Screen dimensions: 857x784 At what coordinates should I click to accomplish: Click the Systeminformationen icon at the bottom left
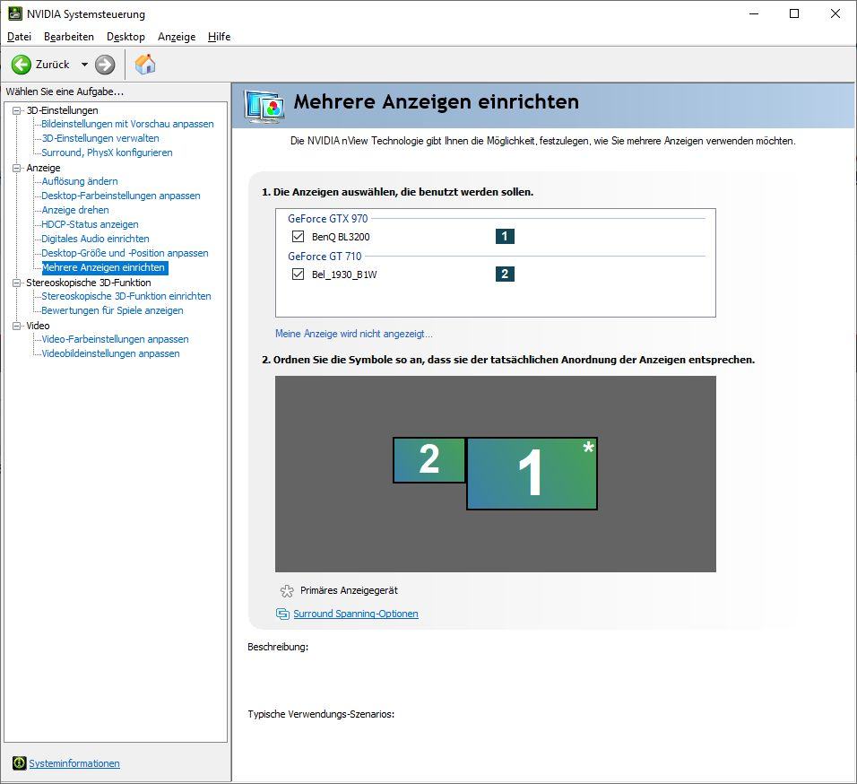point(19,763)
